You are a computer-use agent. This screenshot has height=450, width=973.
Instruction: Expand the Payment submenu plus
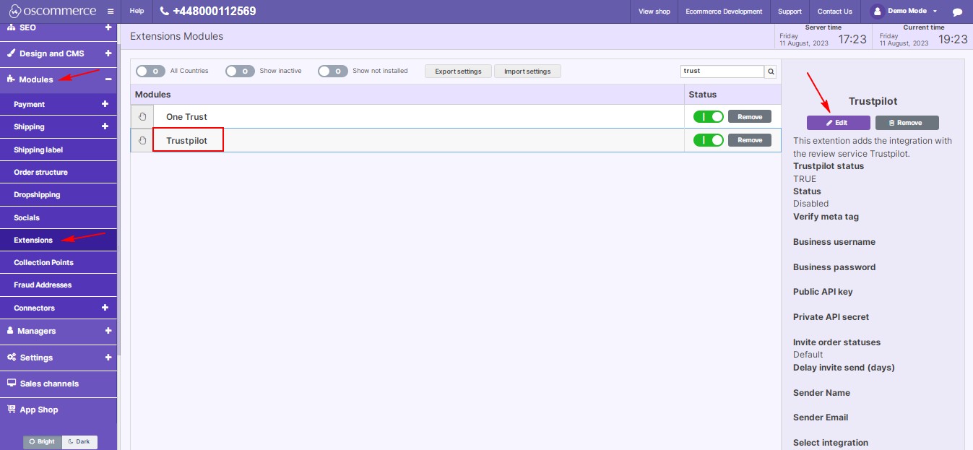coord(105,104)
